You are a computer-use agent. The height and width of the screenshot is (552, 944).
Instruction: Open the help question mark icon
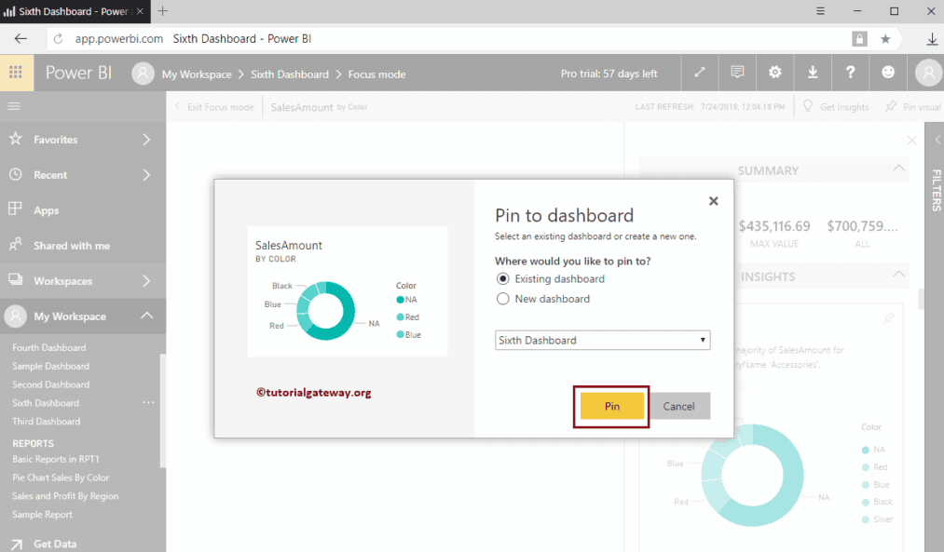click(850, 72)
